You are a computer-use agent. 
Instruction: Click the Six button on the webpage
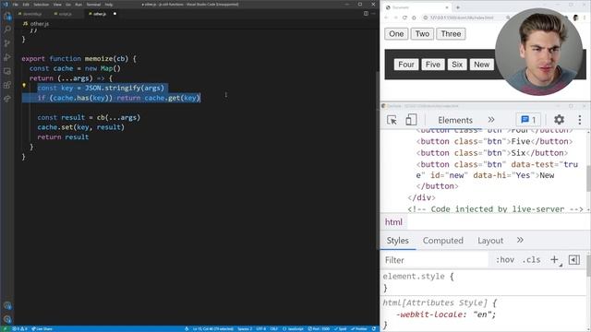point(457,65)
